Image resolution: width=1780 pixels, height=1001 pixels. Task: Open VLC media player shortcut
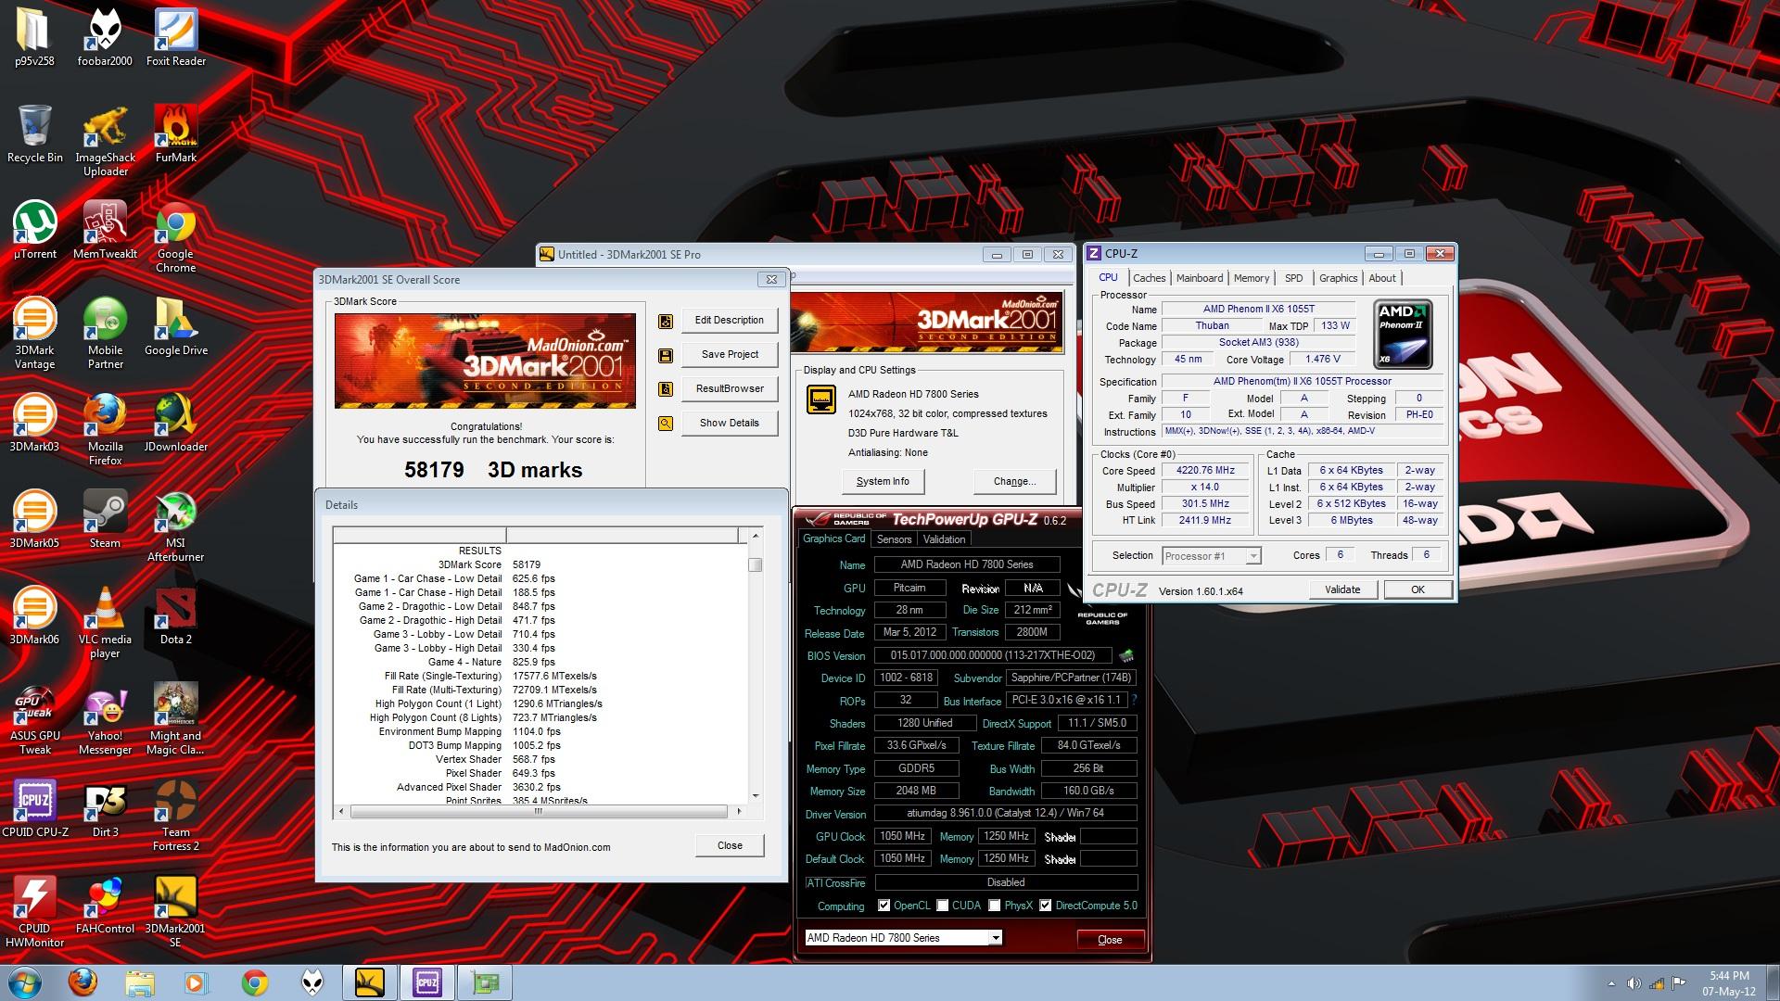click(x=105, y=622)
